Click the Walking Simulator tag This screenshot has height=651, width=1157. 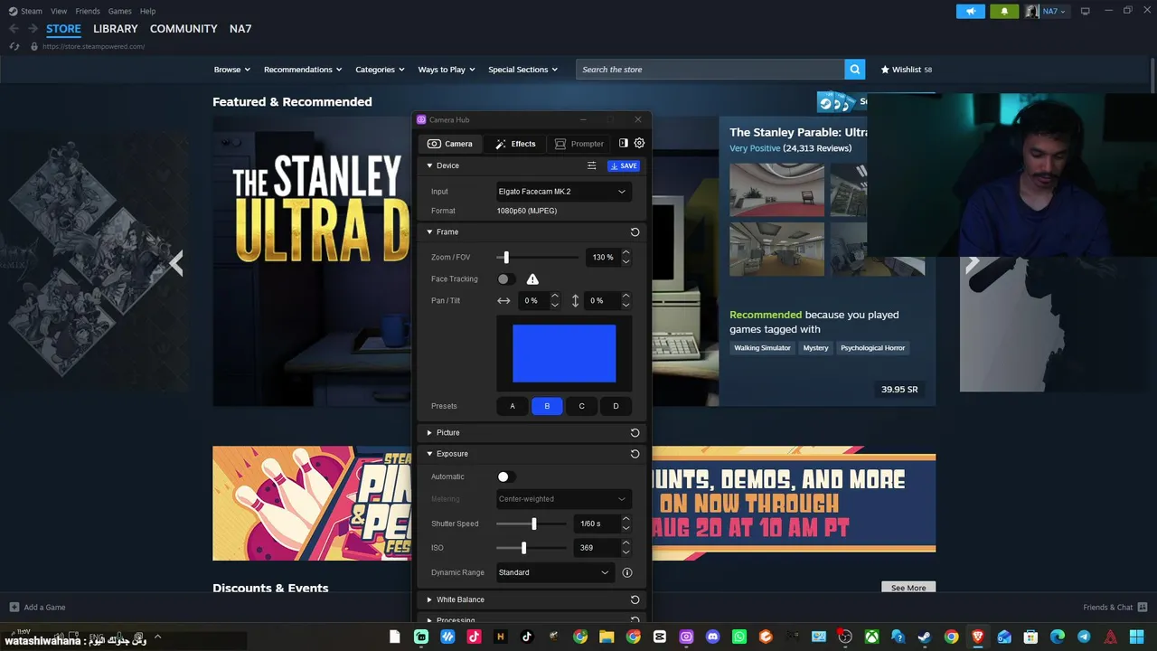click(762, 348)
